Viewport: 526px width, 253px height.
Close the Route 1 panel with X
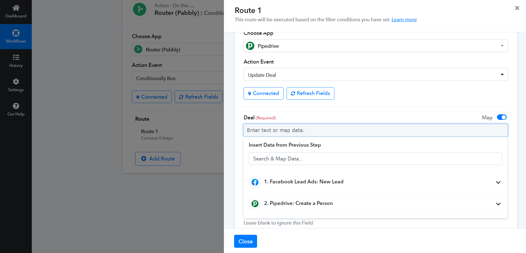tap(517, 8)
